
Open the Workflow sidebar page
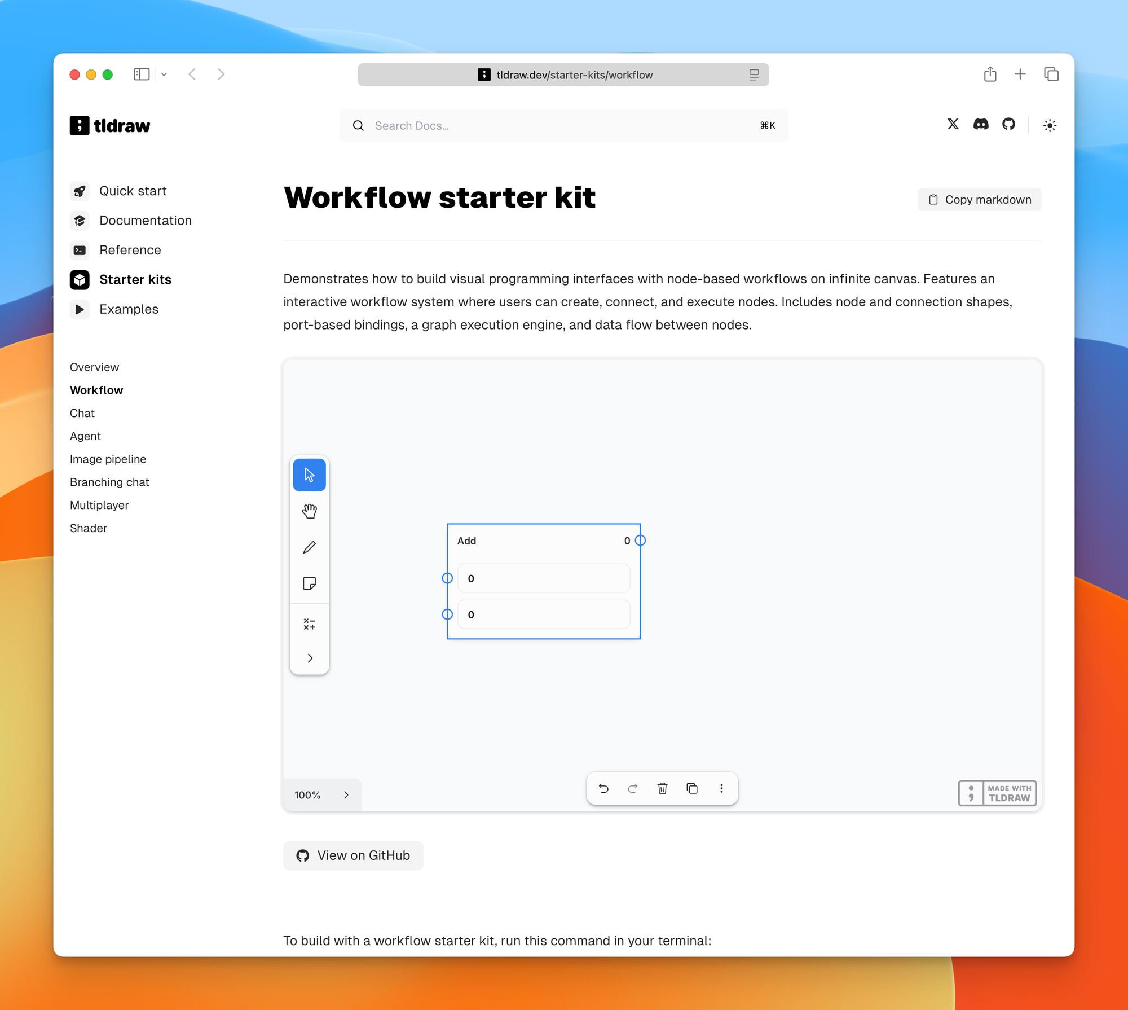(x=96, y=390)
